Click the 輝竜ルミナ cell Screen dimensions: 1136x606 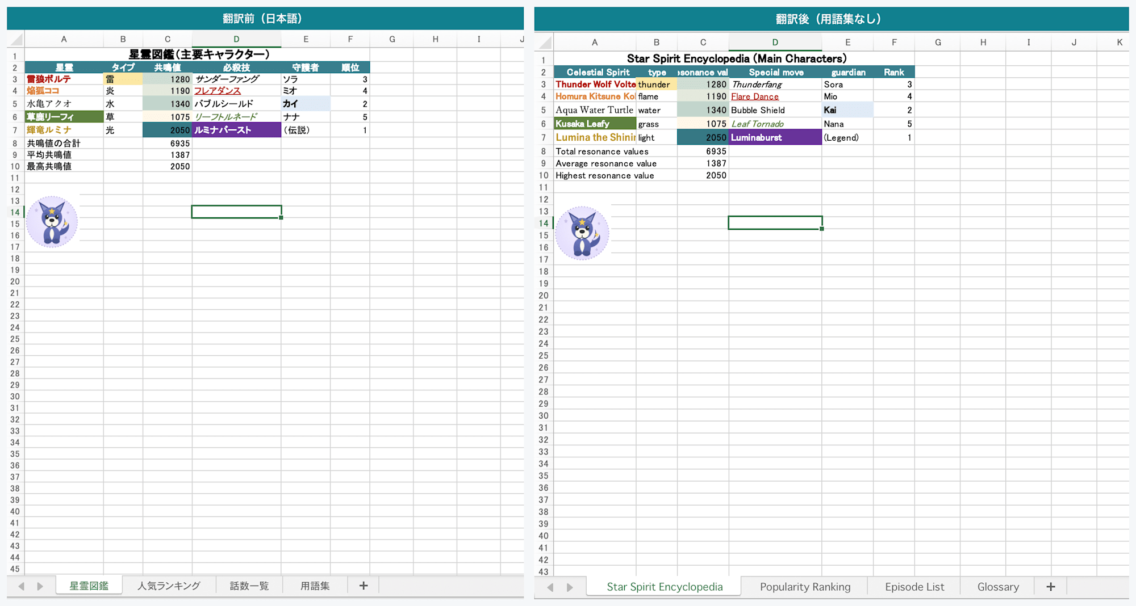(x=64, y=130)
